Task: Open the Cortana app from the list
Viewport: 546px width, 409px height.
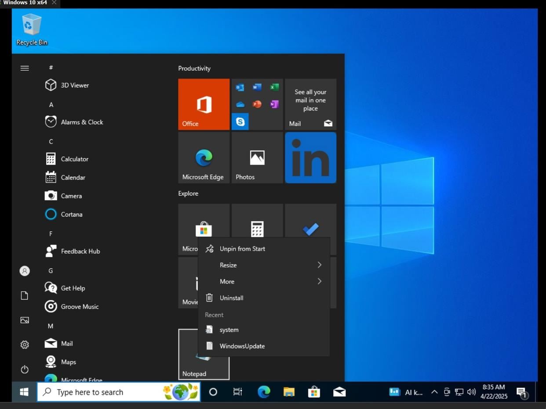Action: pyautogui.click(x=72, y=214)
